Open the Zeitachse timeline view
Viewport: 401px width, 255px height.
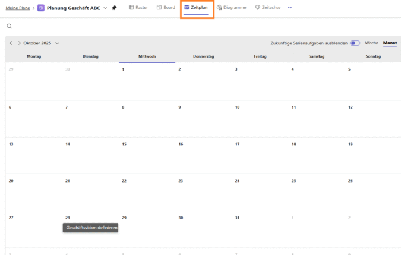click(x=267, y=7)
